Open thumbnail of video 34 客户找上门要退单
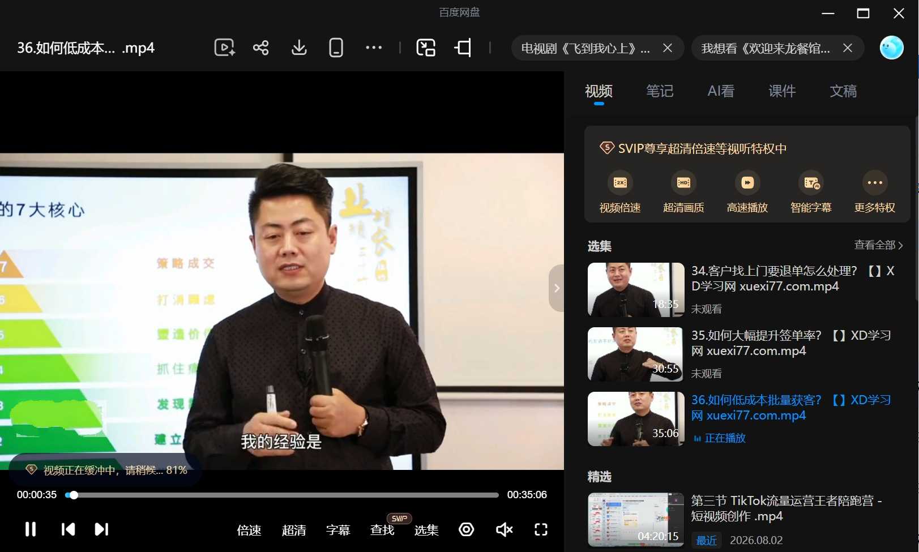919x552 pixels. pyautogui.click(x=636, y=290)
